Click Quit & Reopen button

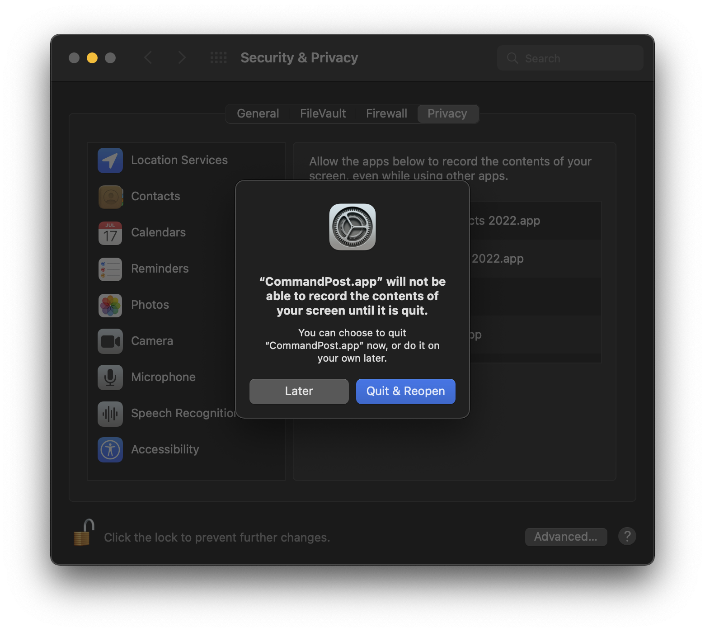tap(406, 391)
